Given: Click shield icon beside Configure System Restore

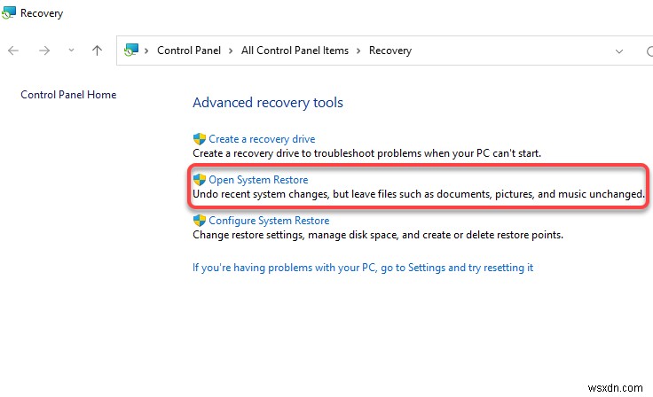Looking at the screenshot, I should [x=200, y=220].
